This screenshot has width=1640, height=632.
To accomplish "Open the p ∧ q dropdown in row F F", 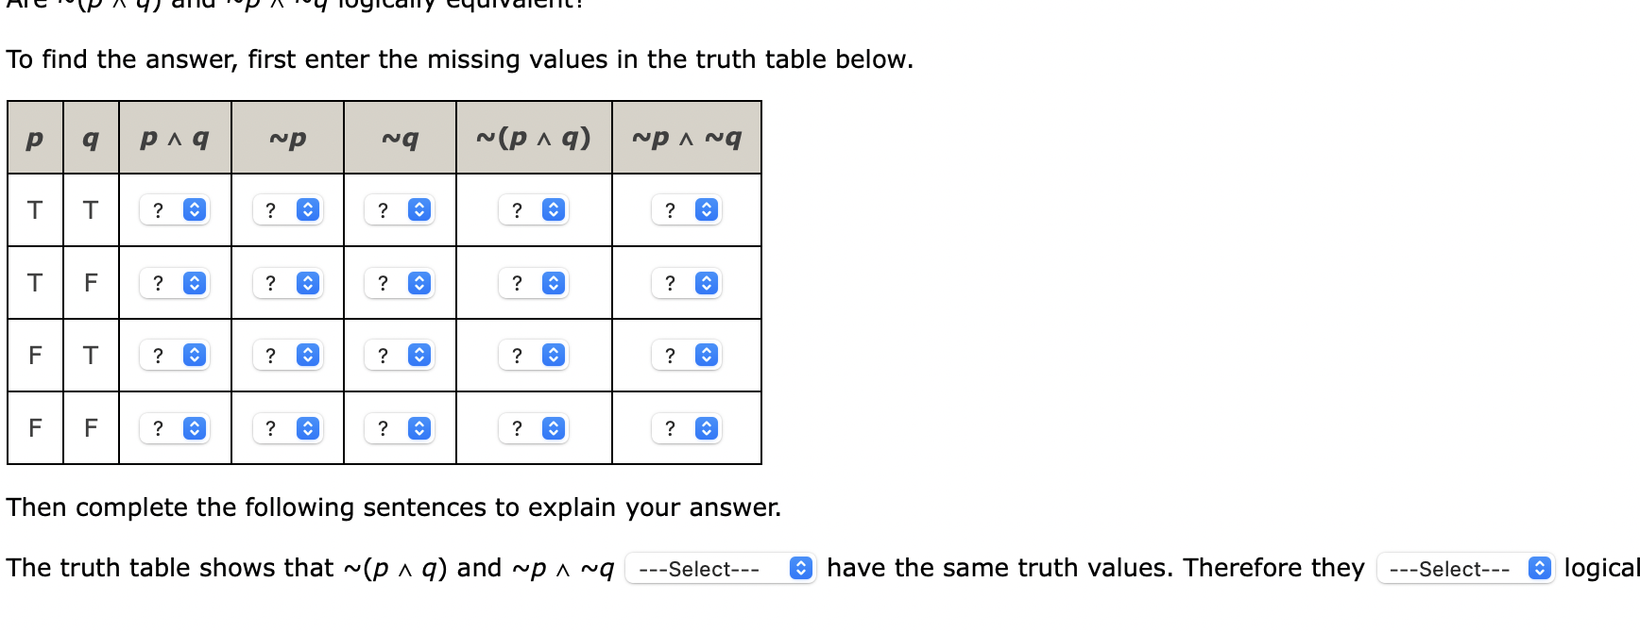I will pos(175,428).
